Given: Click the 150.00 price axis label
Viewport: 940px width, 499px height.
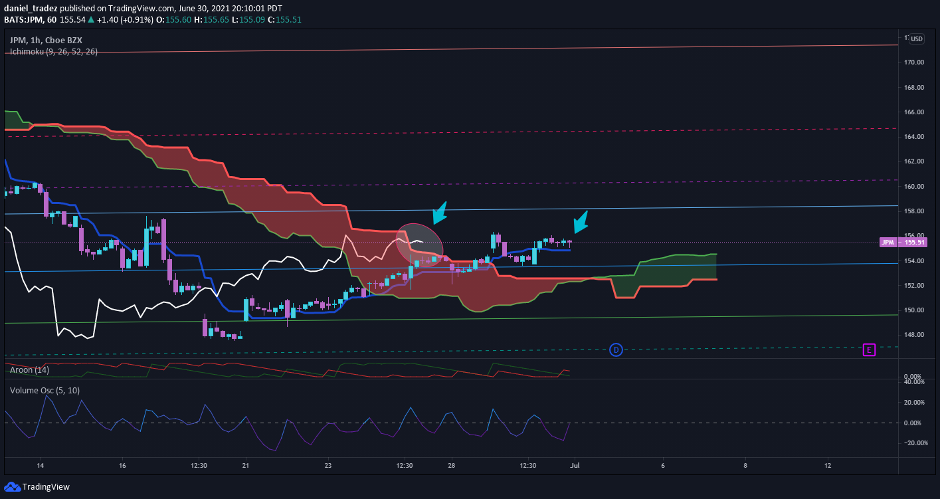Looking at the screenshot, I should click(x=914, y=310).
